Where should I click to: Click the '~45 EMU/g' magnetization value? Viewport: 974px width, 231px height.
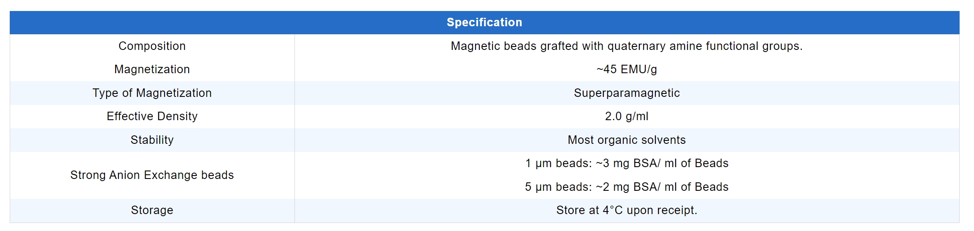(627, 69)
